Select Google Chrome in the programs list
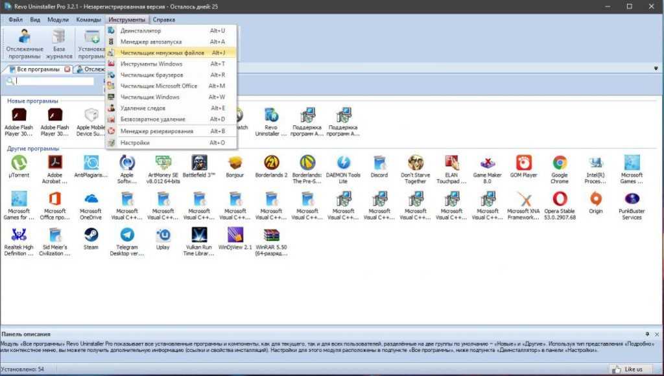Image resolution: width=664 pixels, height=376 pixels. tap(560, 163)
